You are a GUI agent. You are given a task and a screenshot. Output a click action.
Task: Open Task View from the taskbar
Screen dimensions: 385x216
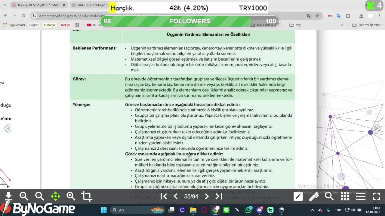pyautogui.click(x=171, y=210)
